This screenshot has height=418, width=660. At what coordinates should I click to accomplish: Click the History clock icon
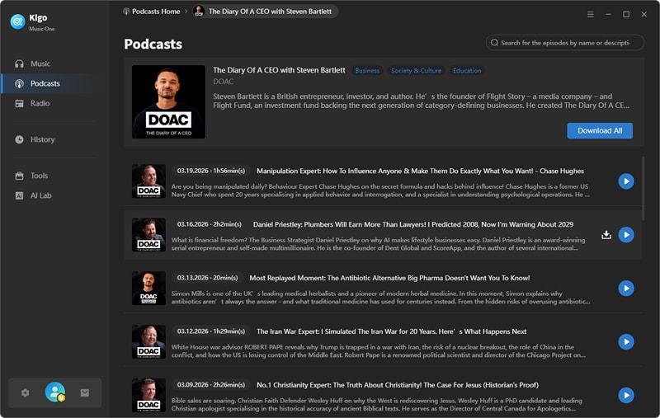point(19,139)
